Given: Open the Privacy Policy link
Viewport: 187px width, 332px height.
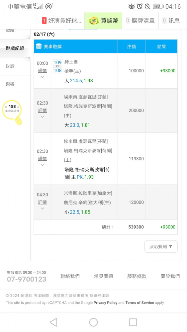Looking at the screenshot, I should (106, 302).
